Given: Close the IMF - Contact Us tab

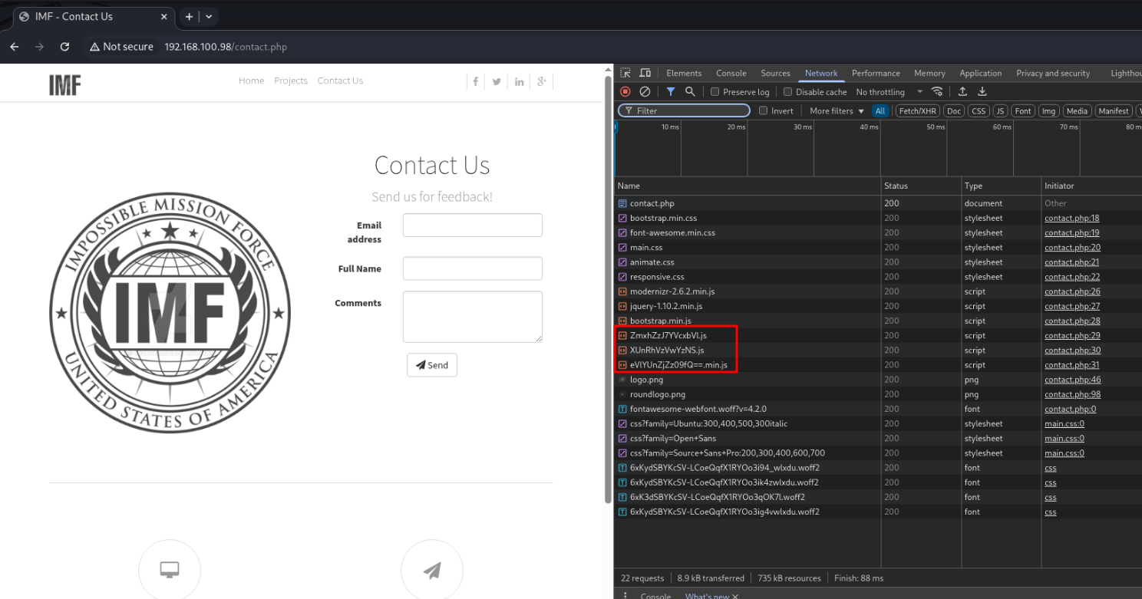Looking at the screenshot, I should (x=163, y=16).
